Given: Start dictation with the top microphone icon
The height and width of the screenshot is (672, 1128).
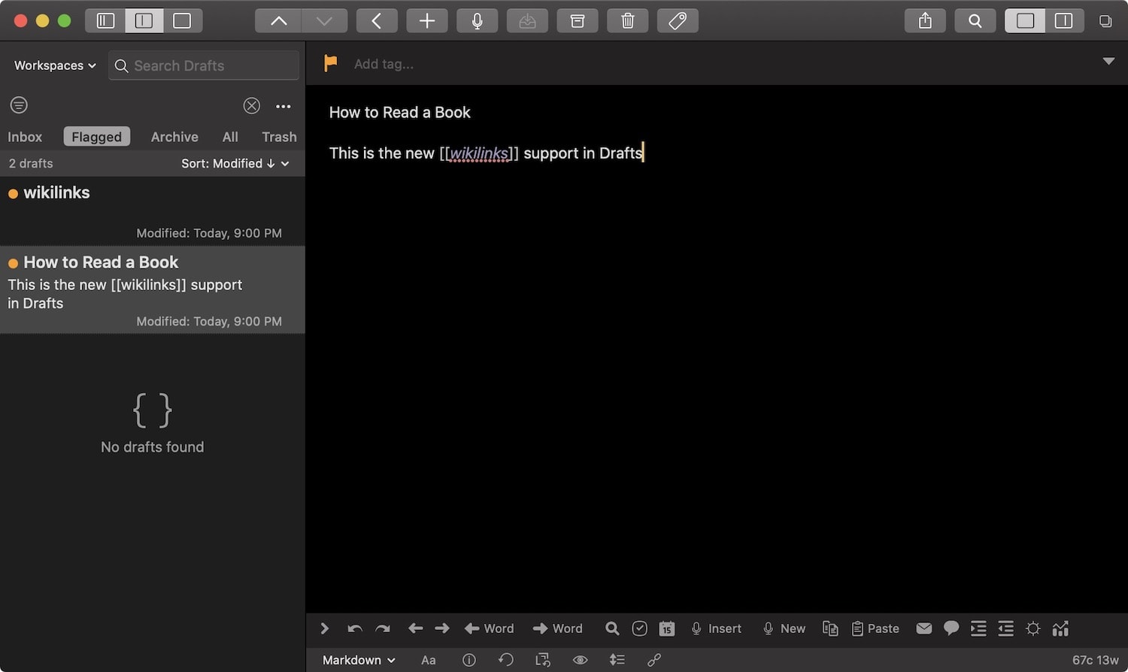Looking at the screenshot, I should tap(477, 21).
